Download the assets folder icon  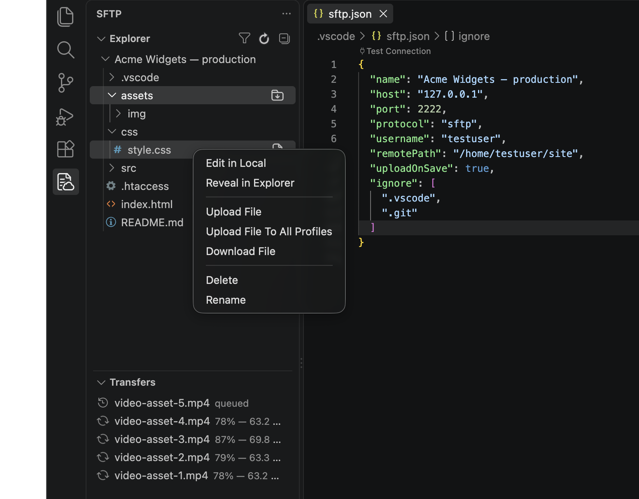point(278,95)
